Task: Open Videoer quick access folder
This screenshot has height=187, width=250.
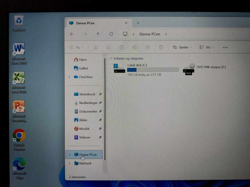Action: pos(82,137)
